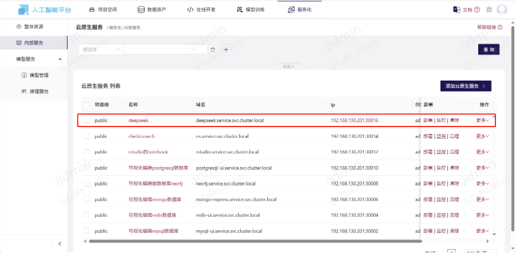Check the mongo数据库 row checkbox
Viewport: 516px width, 253px height.
pyautogui.click(x=86, y=199)
